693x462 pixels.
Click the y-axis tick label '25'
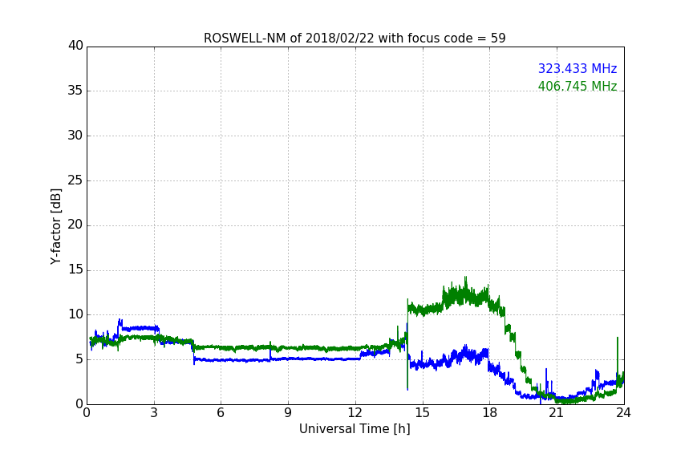coord(75,180)
